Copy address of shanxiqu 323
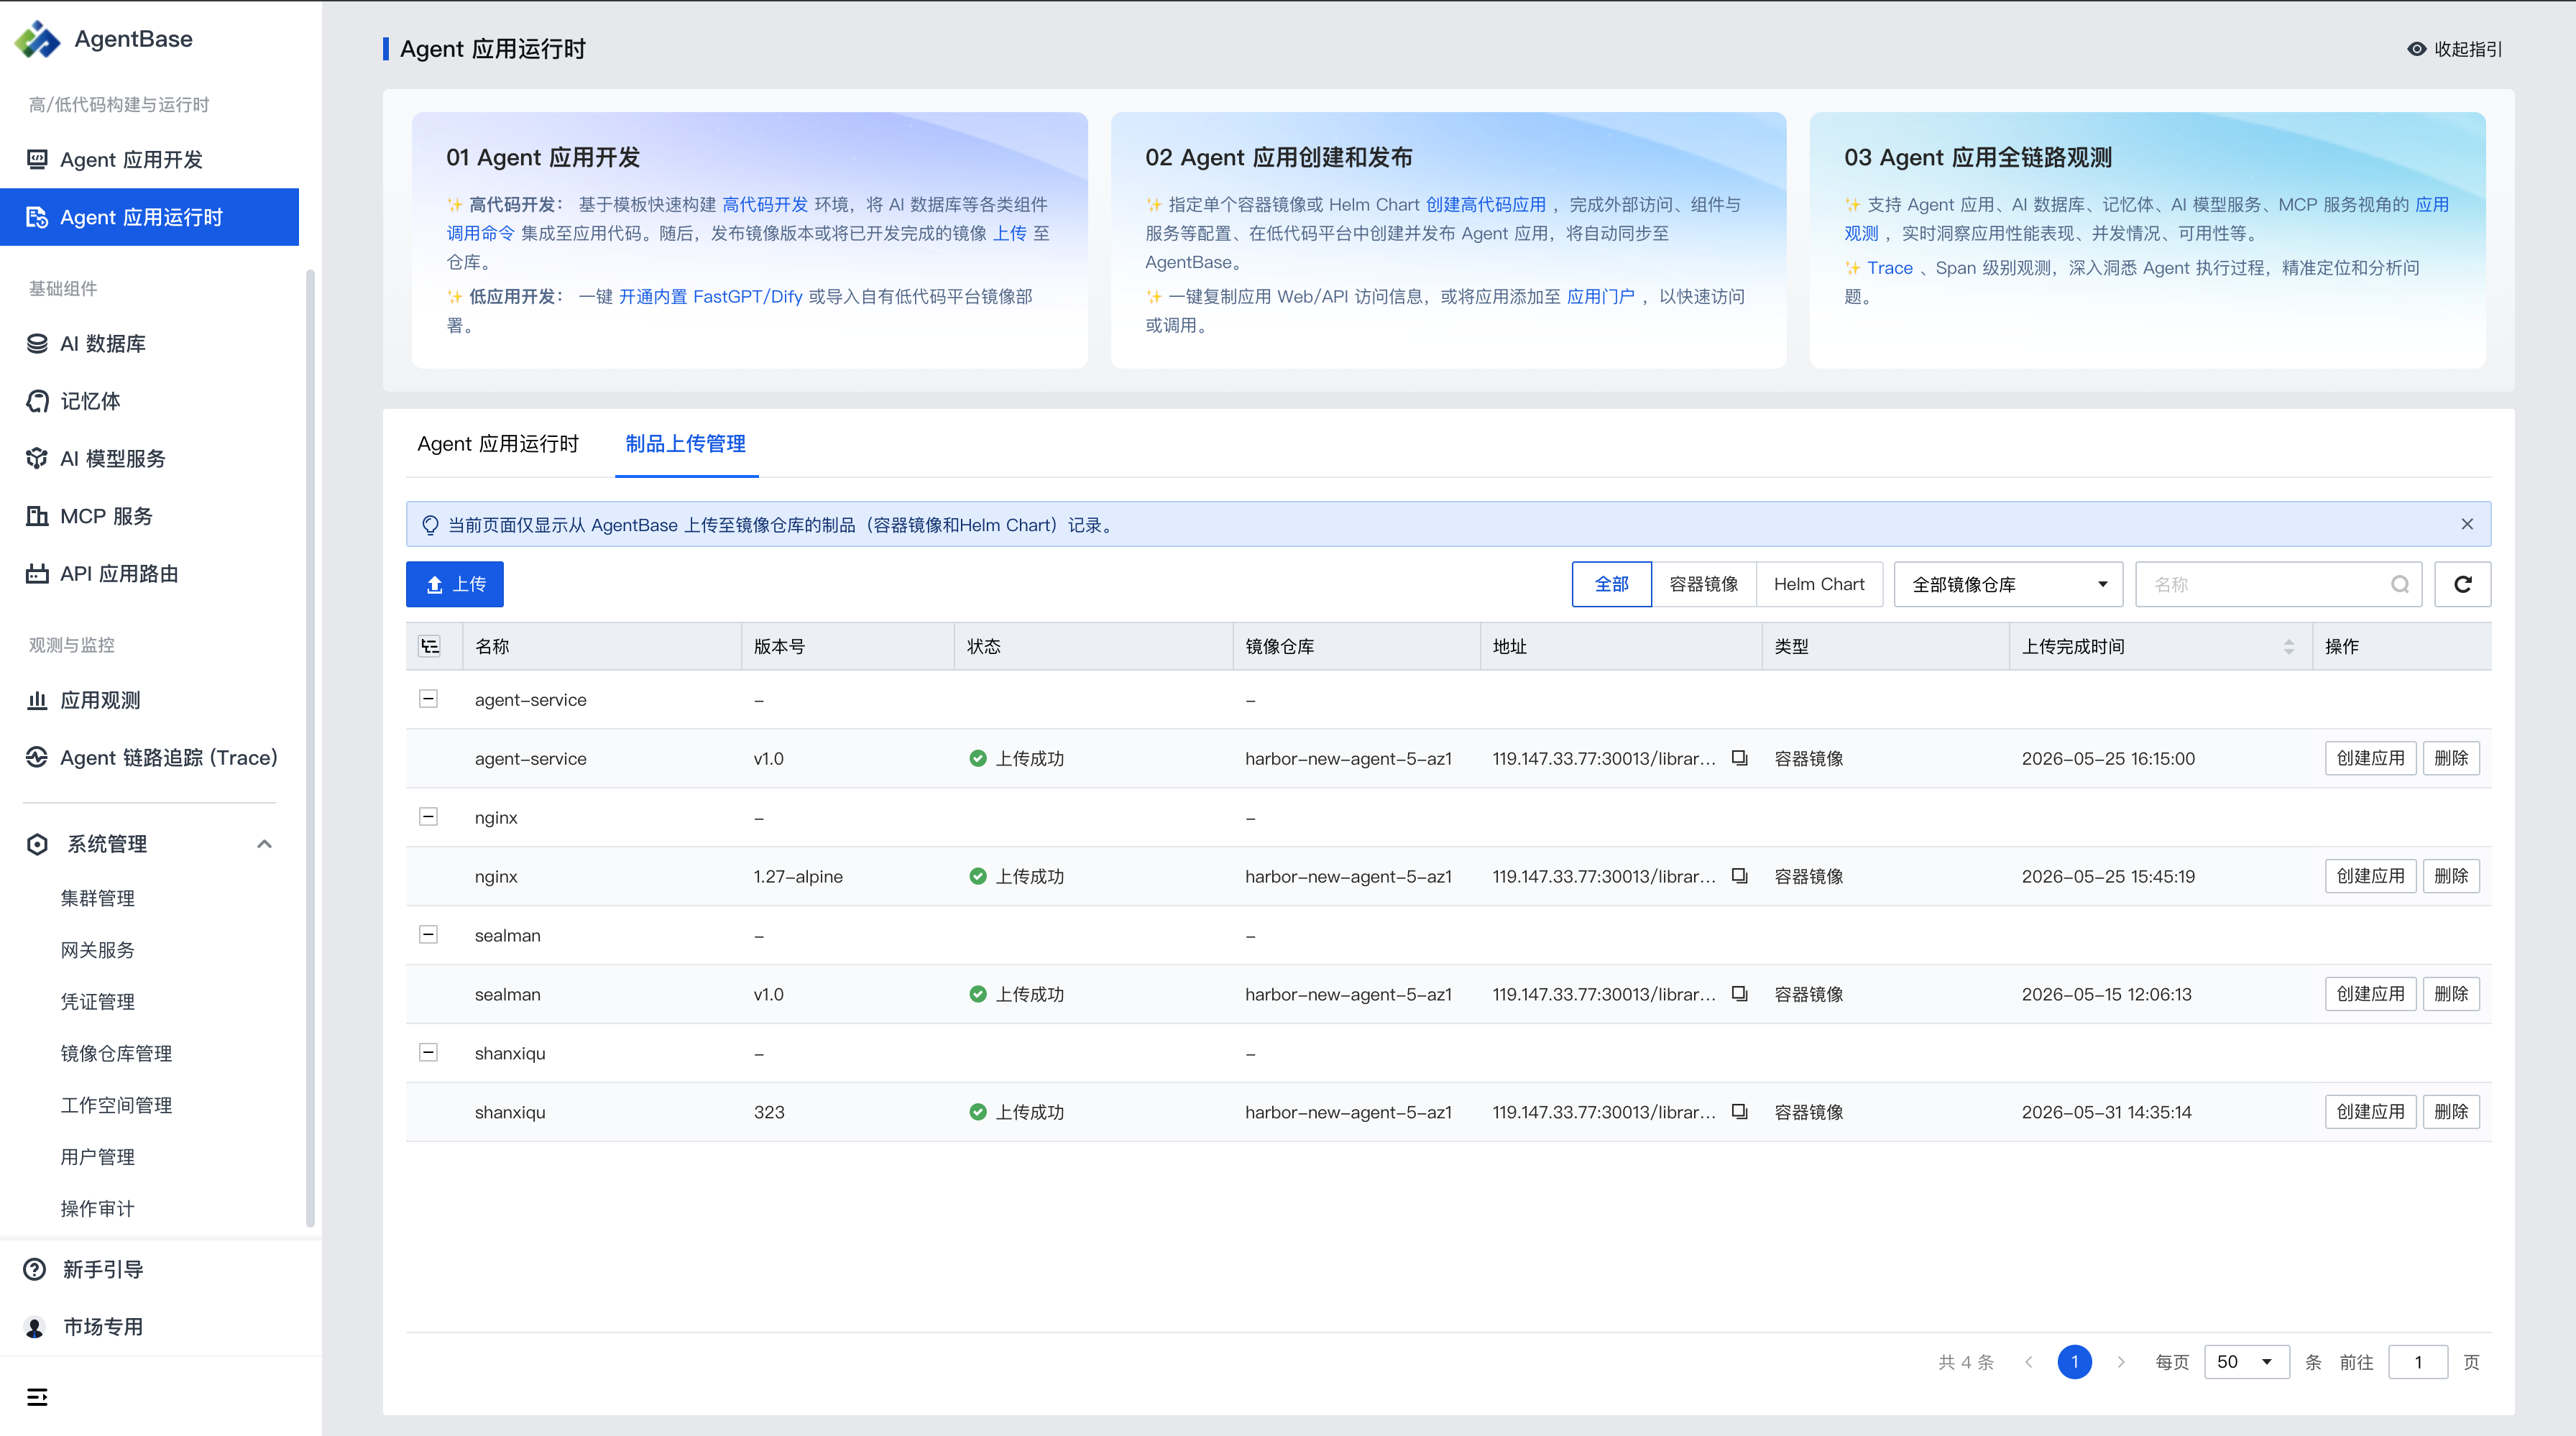The height and width of the screenshot is (1436, 2576). [x=1740, y=1111]
